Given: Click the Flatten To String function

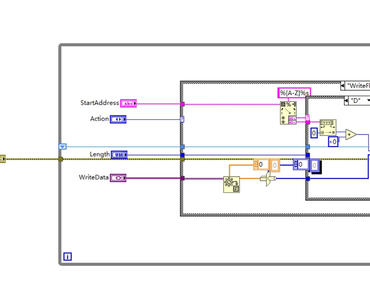Looking at the screenshot, I should click(231, 184).
